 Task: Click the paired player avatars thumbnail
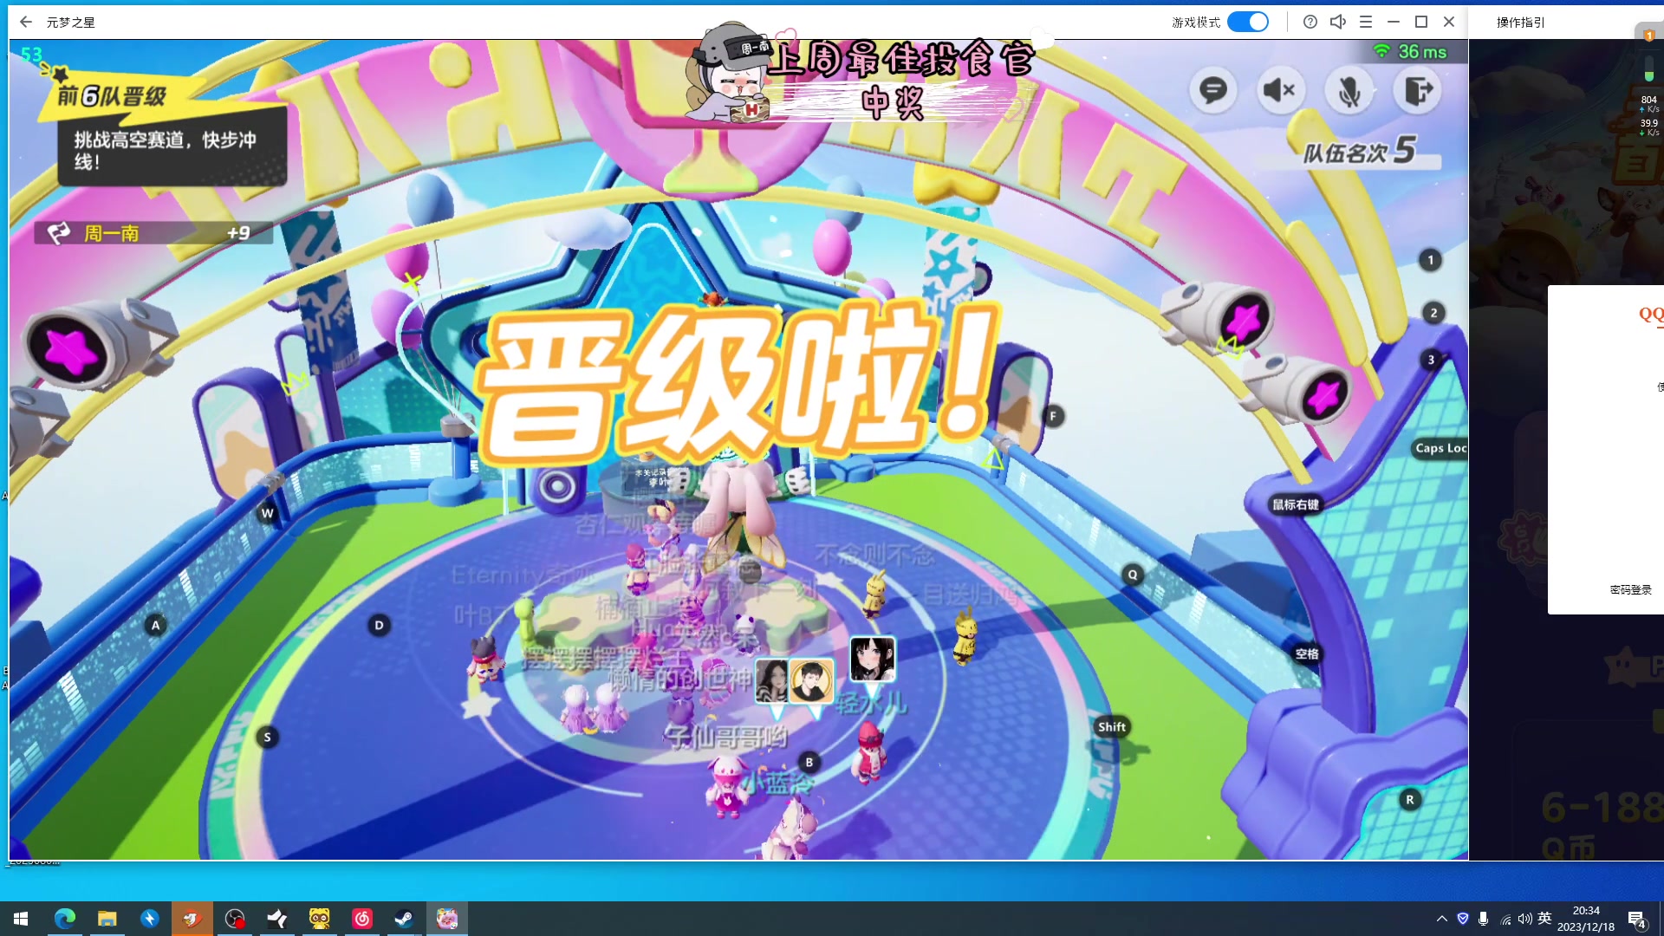[794, 680]
